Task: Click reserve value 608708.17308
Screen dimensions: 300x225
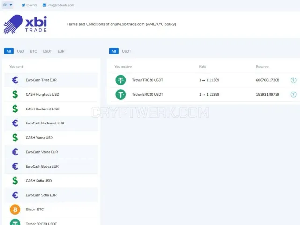Action: point(268,80)
